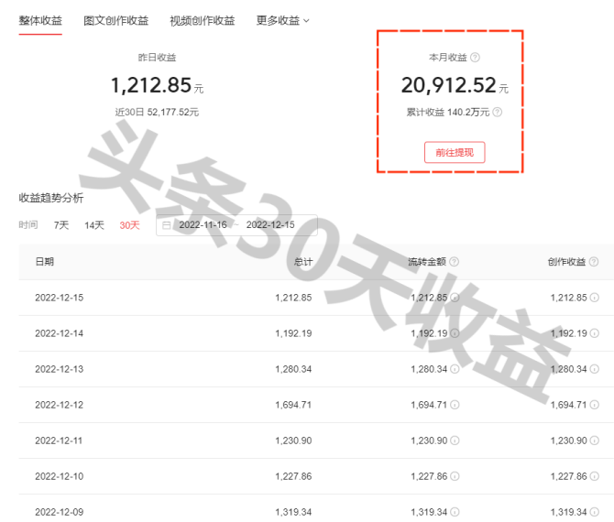Click the 总计 column header
This screenshot has height=522, width=614.
point(303,261)
